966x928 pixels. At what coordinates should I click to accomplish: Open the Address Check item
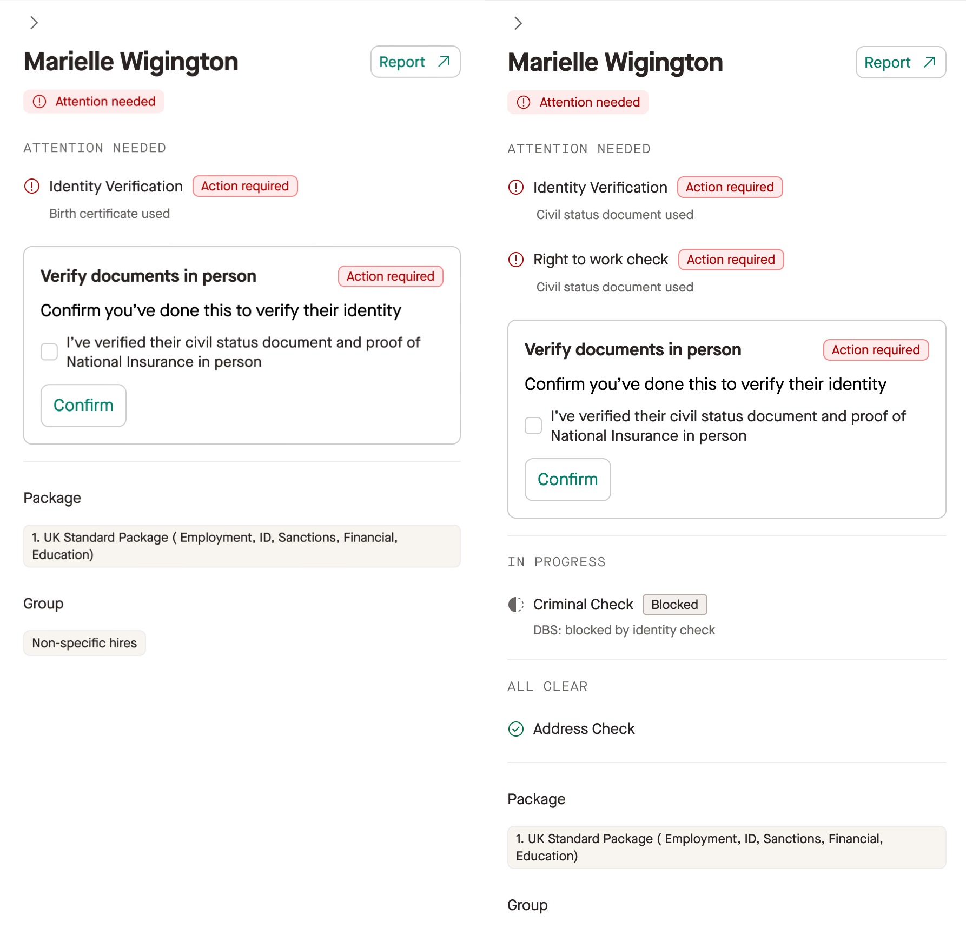pyautogui.click(x=584, y=730)
